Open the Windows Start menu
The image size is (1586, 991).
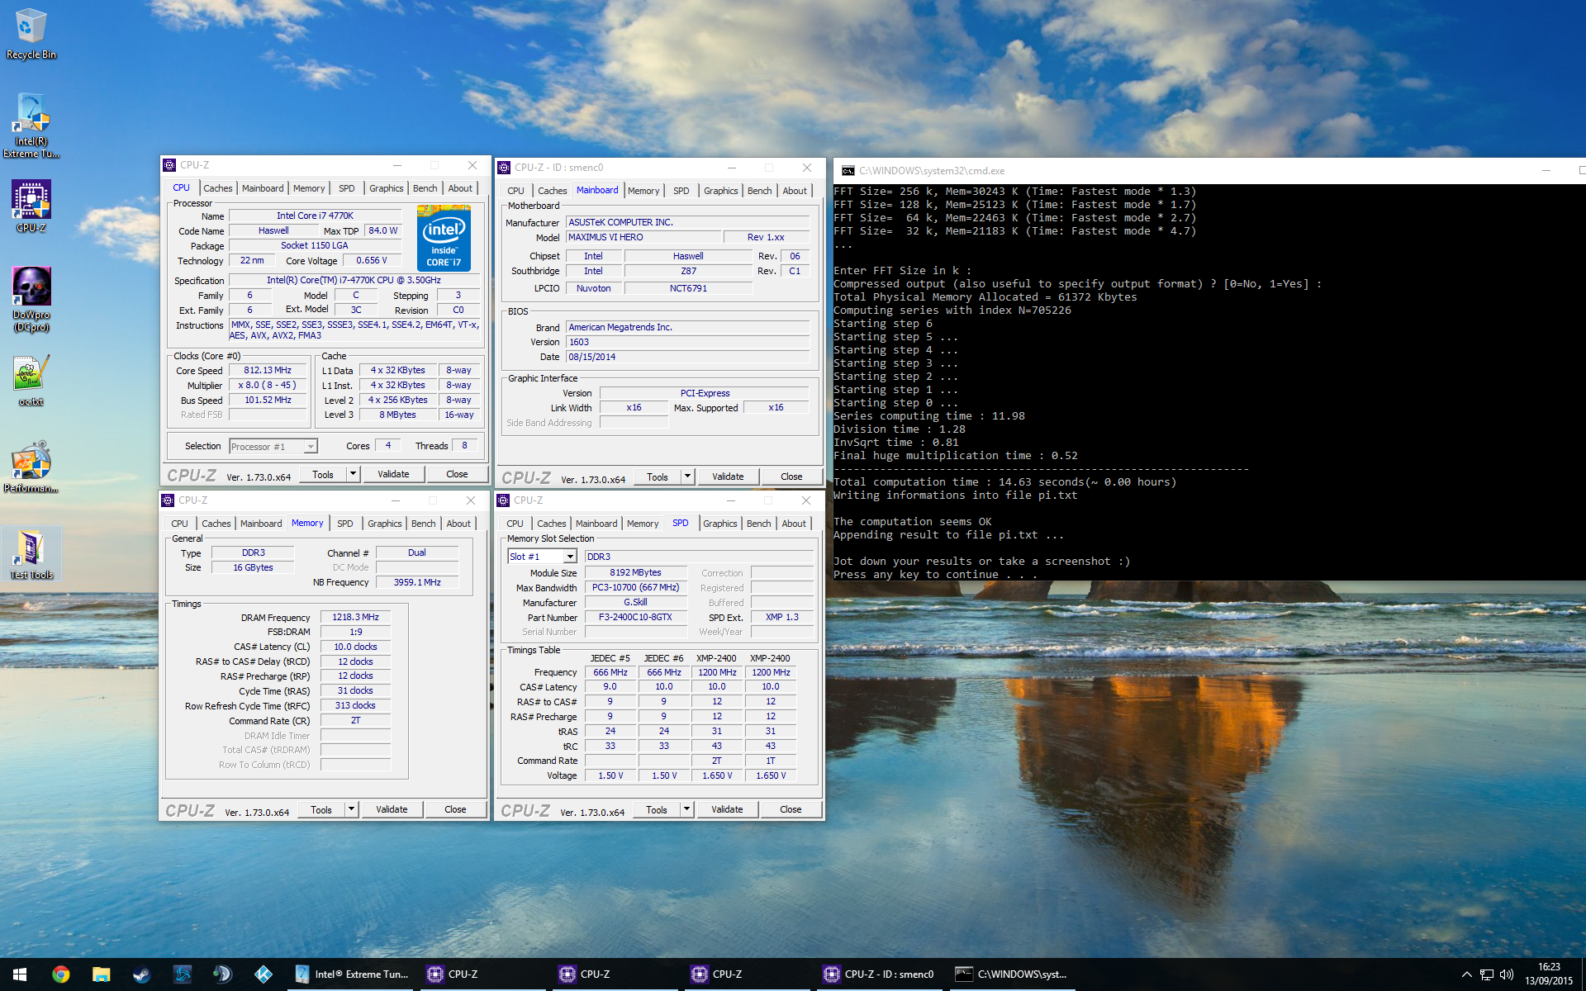pyautogui.click(x=20, y=974)
